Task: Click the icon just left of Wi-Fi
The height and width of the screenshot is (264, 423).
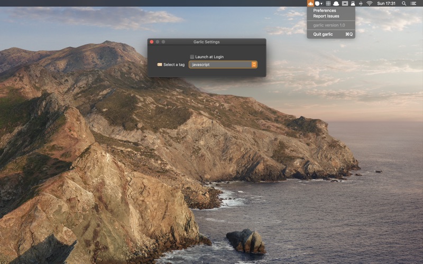Action: coord(361,3)
